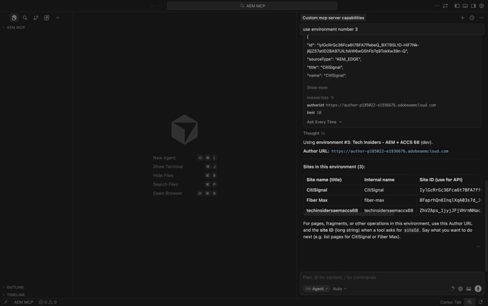This screenshot has height=306, width=488.
Task: Click remote window icon in status bar
Action: click(x=5, y=302)
